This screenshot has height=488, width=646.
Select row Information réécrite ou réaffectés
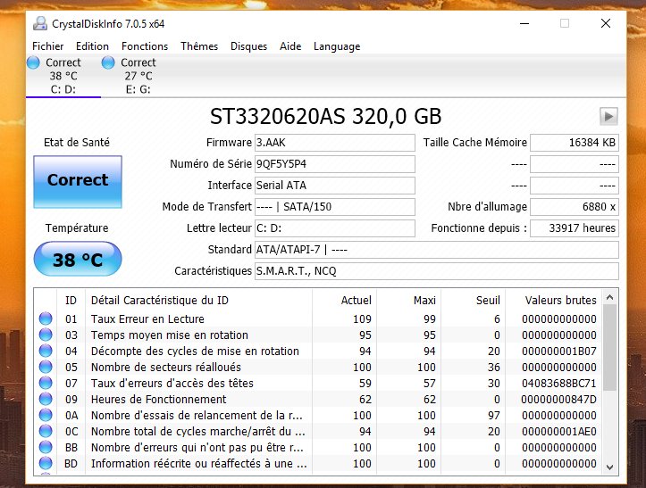tap(318, 463)
